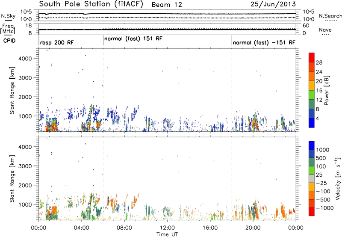Viewport: 342px width, 237px height.
Task: Click the '28' tick on power colorbar
Action: (319, 62)
